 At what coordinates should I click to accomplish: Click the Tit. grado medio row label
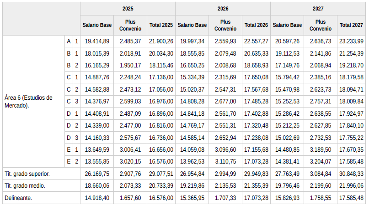coord(25,186)
